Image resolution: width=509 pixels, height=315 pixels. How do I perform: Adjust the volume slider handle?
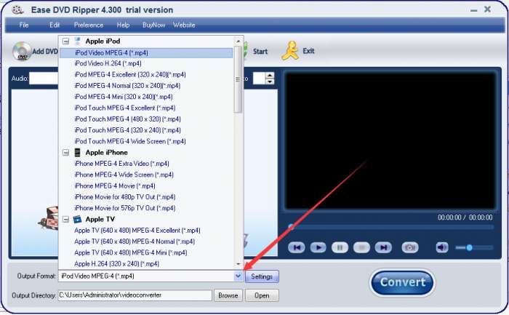[470, 247]
